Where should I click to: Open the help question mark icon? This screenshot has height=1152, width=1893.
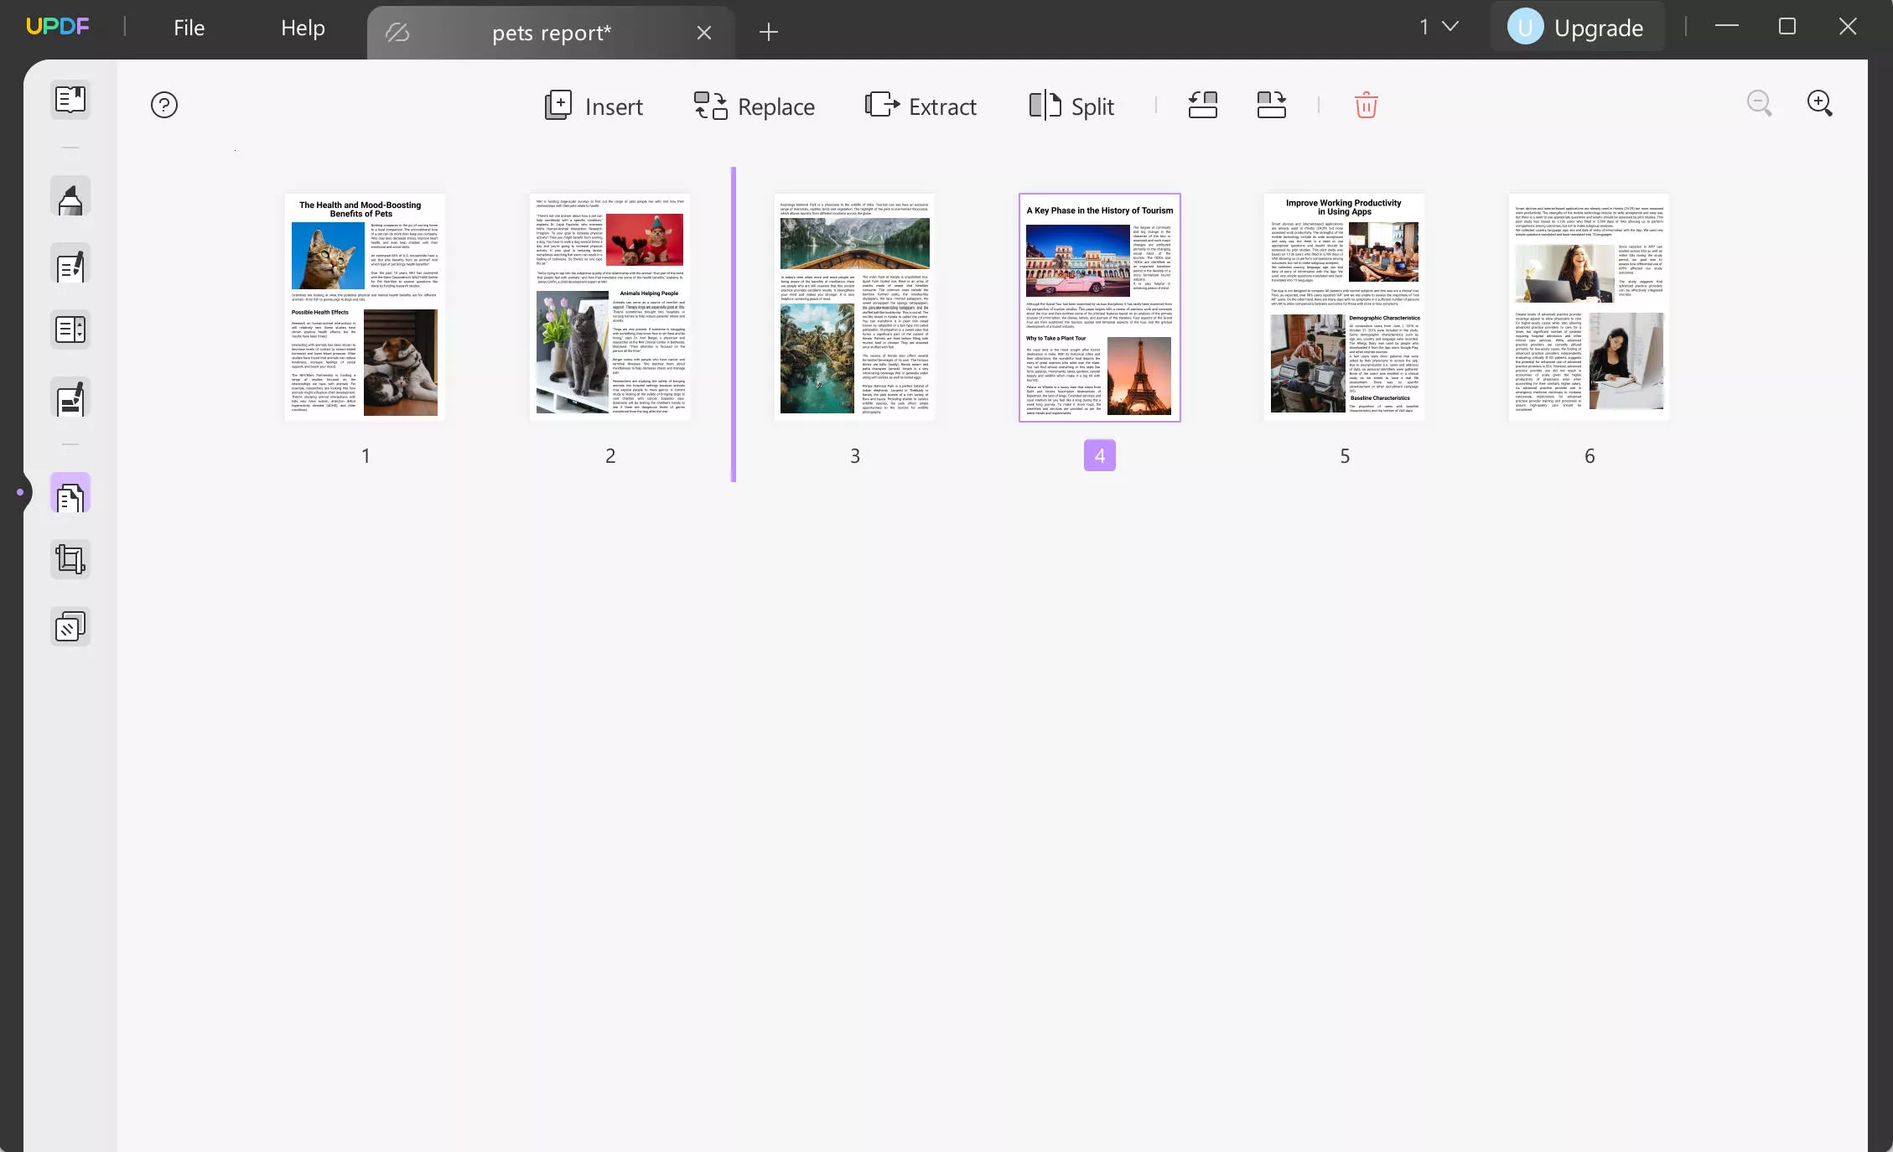tap(164, 105)
